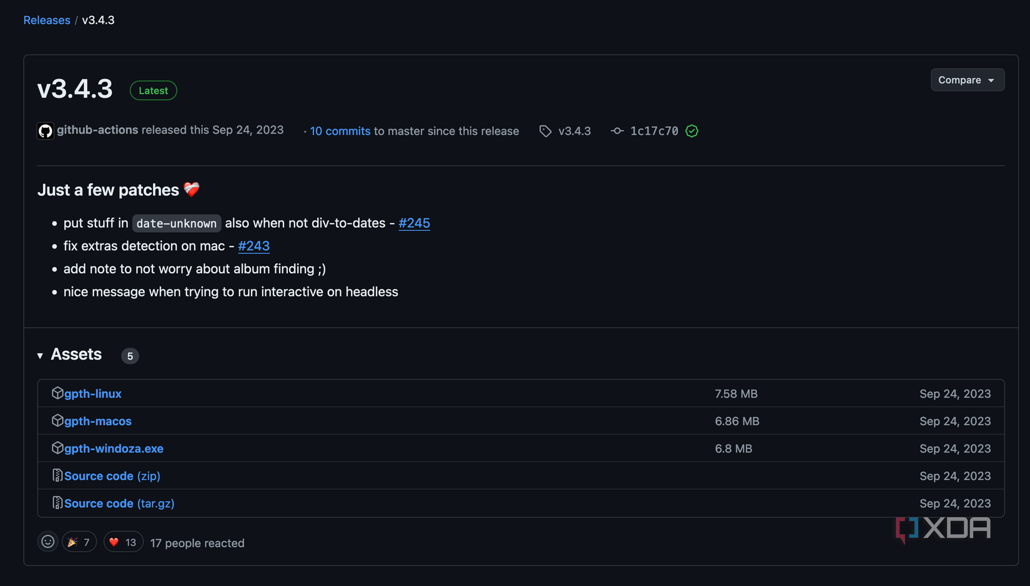Screen dimensions: 1030x586
Task: Open the add reaction smiley button
Action: [x=48, y=542]
